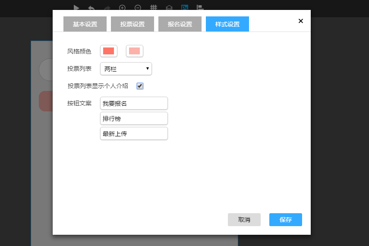Click the 风格颜色 label
The width and height of the screenshot is (369, 246).
79,51
